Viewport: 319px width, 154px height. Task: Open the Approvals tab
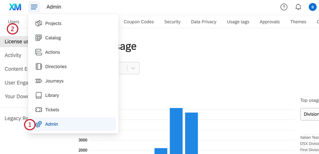coord(269,22)
